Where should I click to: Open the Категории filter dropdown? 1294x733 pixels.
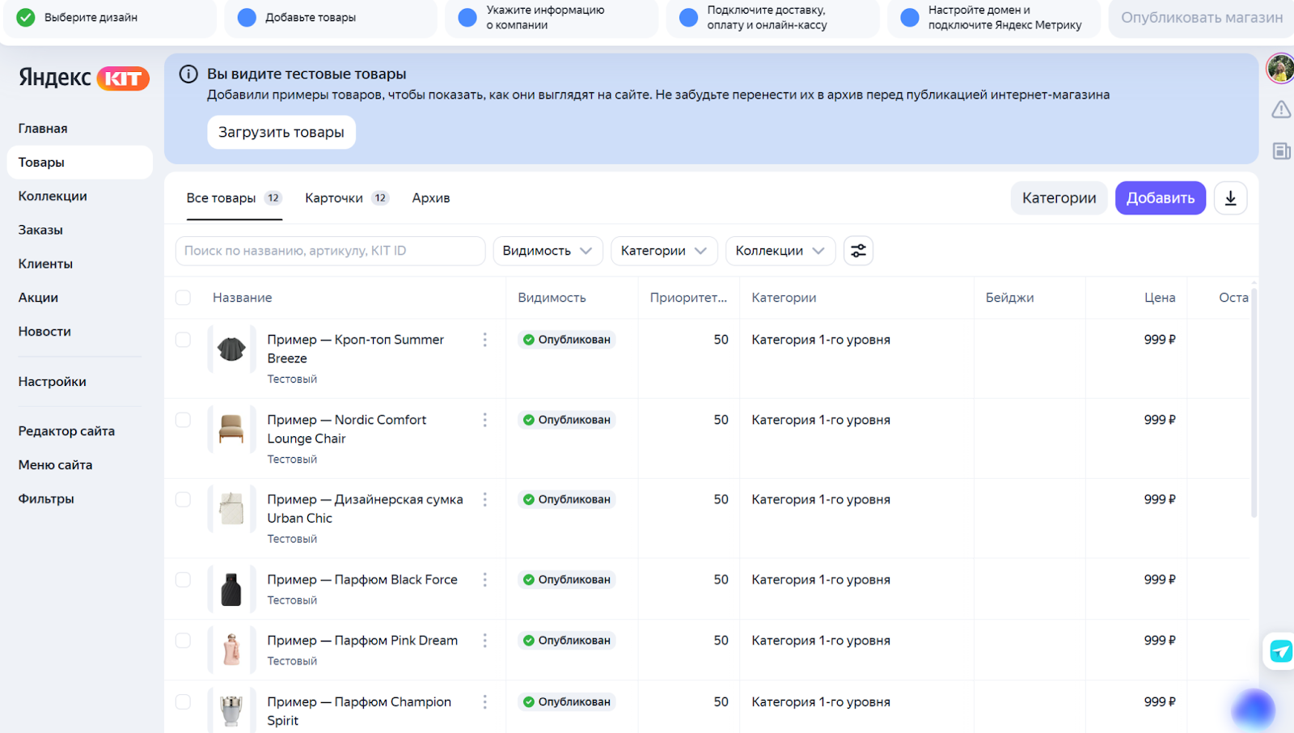coord(663,251)
